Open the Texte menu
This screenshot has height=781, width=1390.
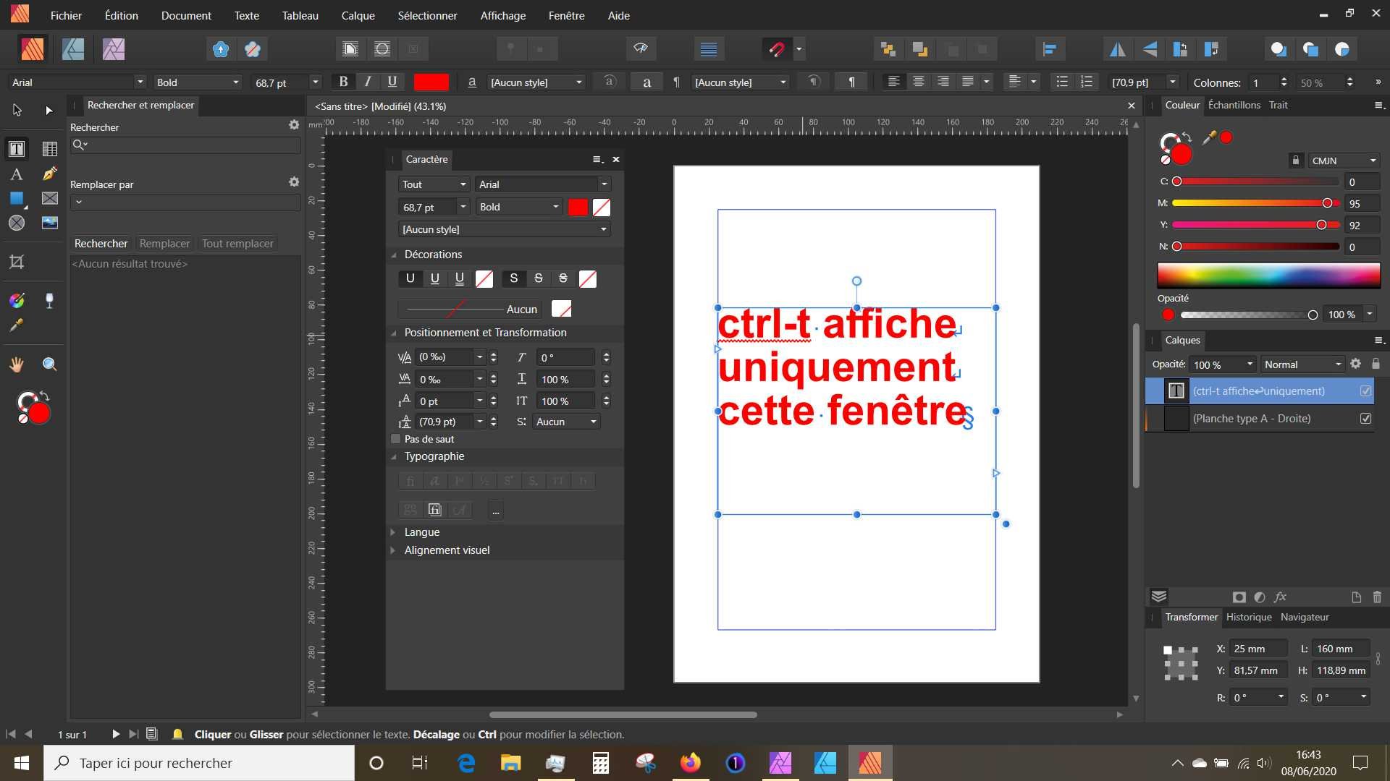[x=246, y=15]
